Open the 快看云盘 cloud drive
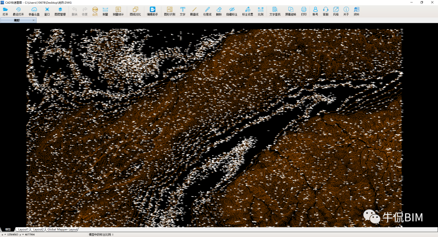The height and width of the screenshot is (237, 438). click(x=34, y=11)
